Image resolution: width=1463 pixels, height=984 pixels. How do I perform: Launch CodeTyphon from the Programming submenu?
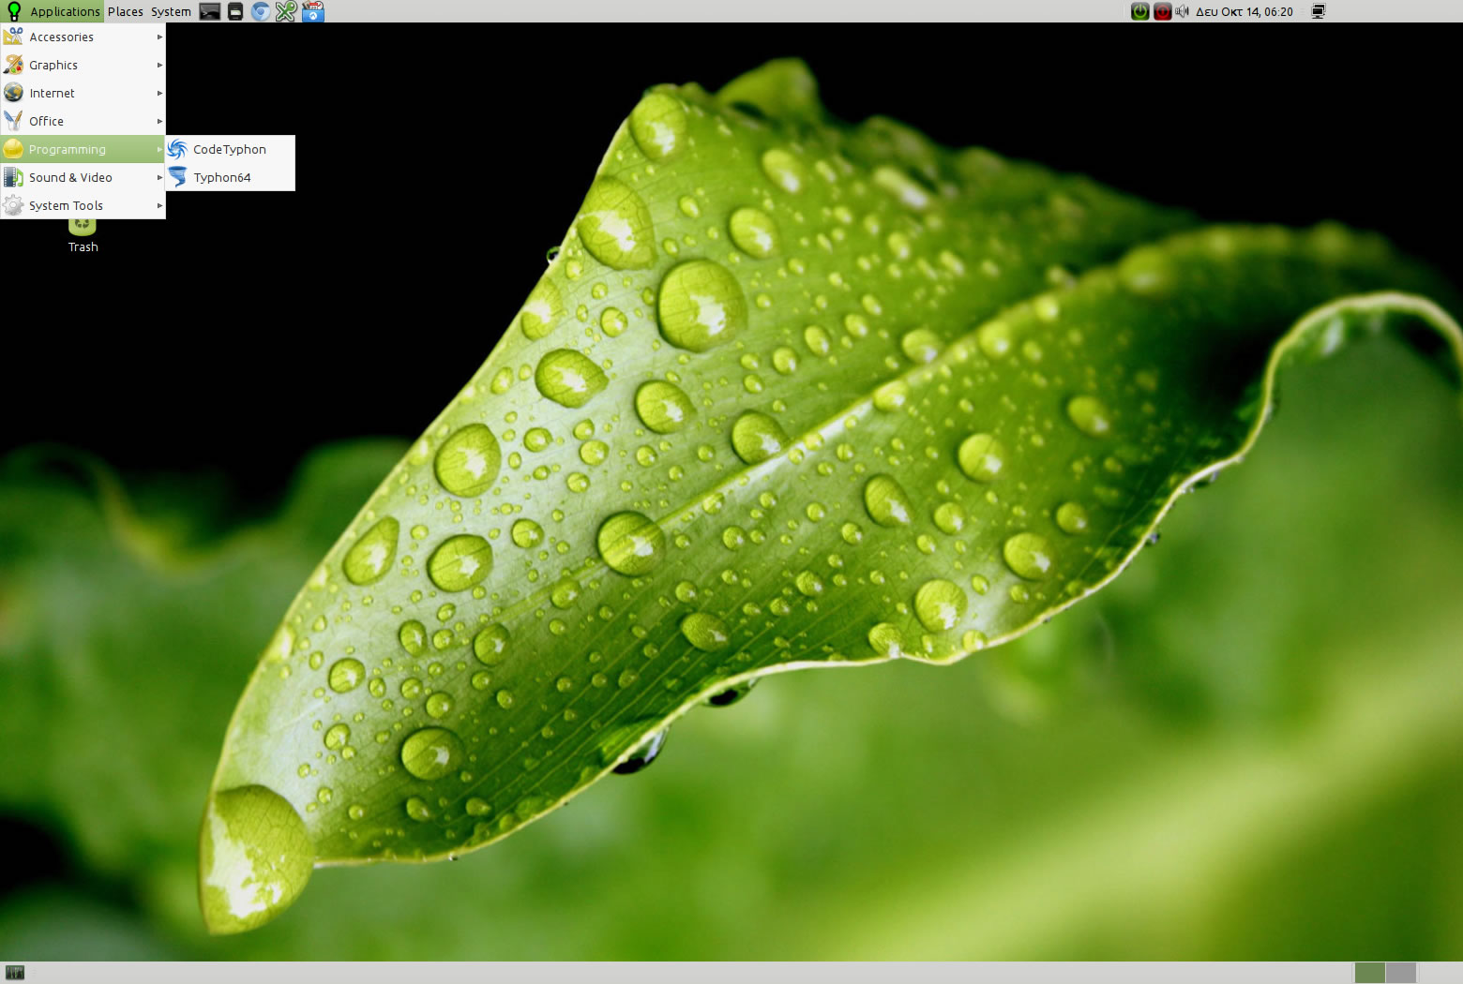(230, 149)
